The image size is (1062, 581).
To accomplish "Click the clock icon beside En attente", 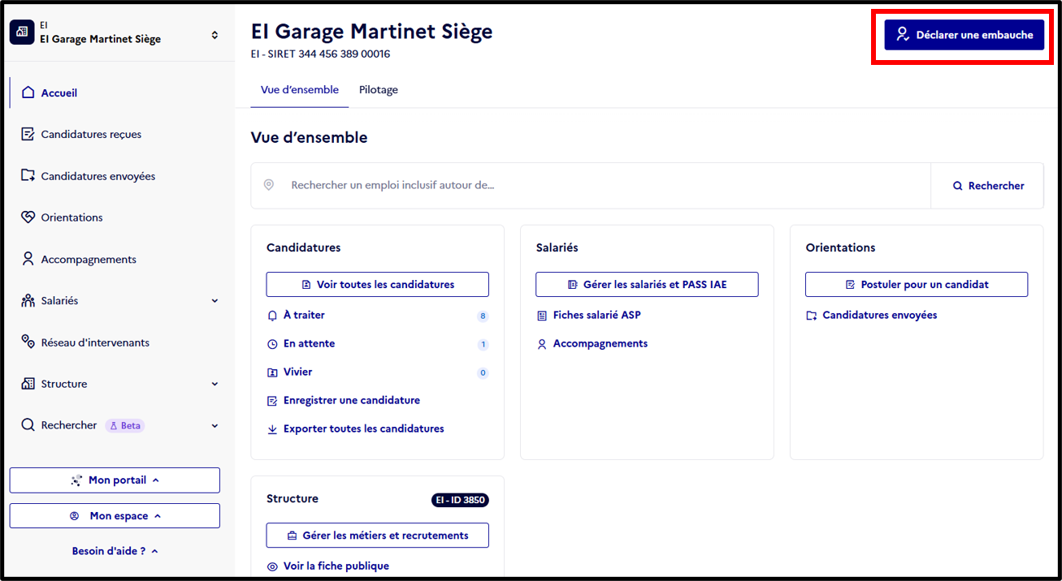I will point(272,344).
